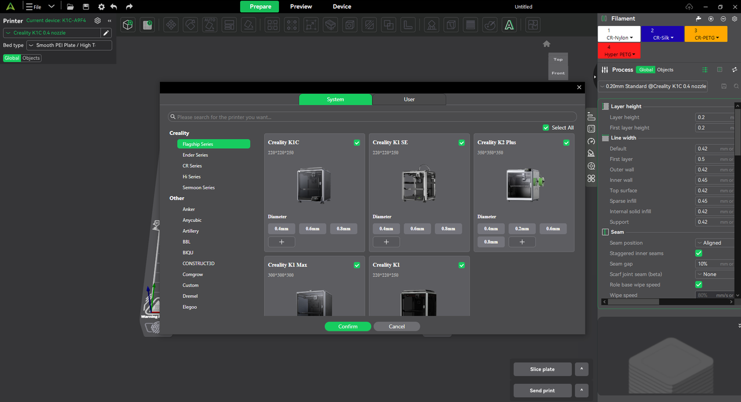Click the cloud upload icon in title bar
741x402 pixels.
689,7
